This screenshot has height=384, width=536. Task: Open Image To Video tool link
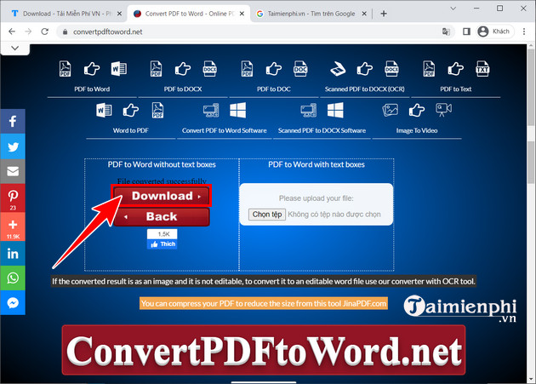click(417, 130)
